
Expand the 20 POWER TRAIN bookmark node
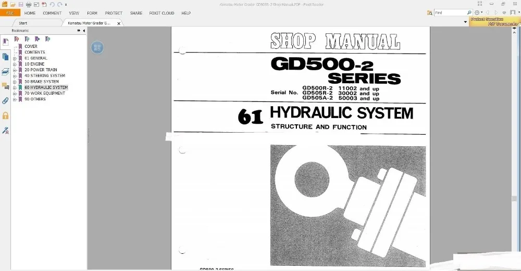pyautogui.click(x=15, y=70)
